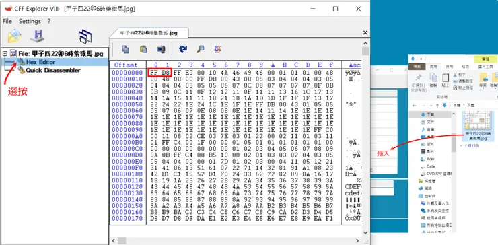Click the 複製 copy icon in File Explorer ribbon
This screenshot has height=245, width=498.
click(433, 78)
